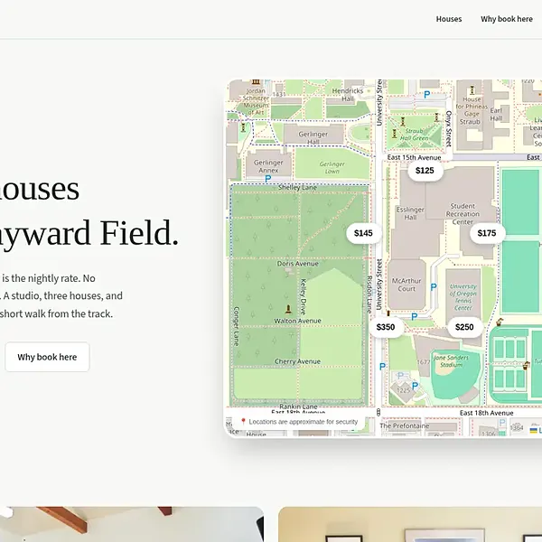Click the Student Recreation Center label
This screenshot has width=542, height=542.
point(463,214)
